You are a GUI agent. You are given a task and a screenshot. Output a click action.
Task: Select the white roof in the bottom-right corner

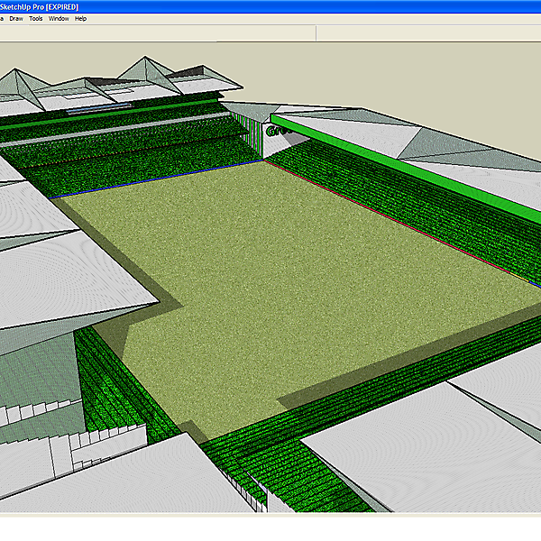[x=424, y=451]
